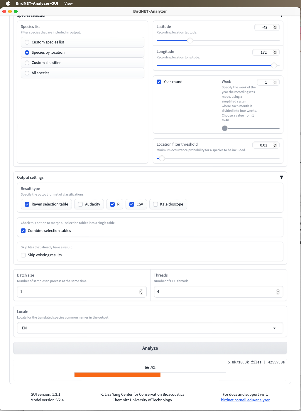Uncheck the Year-round checkbox
This screenshot has width=301, height=411.
click(x=159, y=82)
